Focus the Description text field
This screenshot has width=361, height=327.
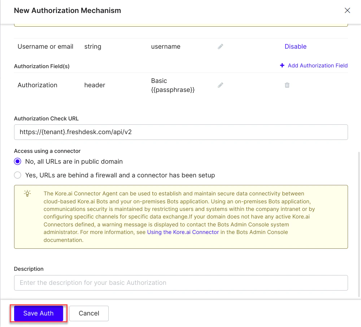coord(180,283)
